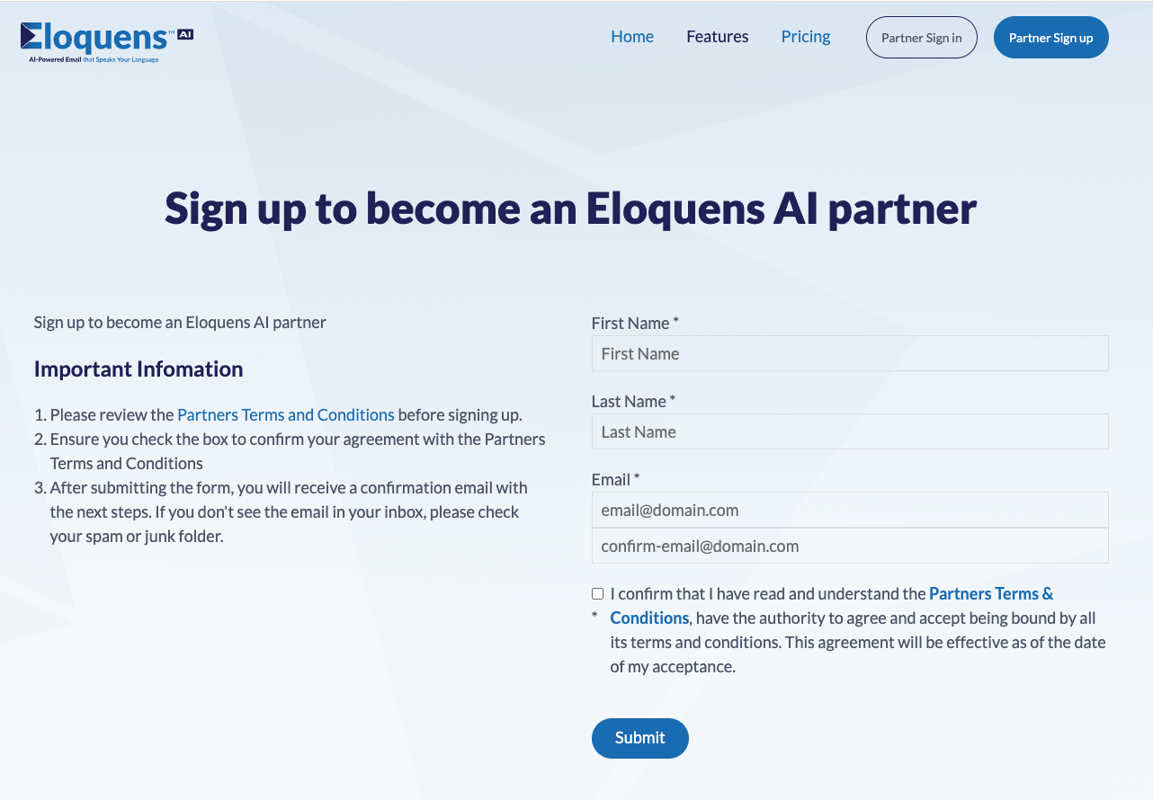Open the Home page
Screen dimensions: 1153x800
pos(632,37)
